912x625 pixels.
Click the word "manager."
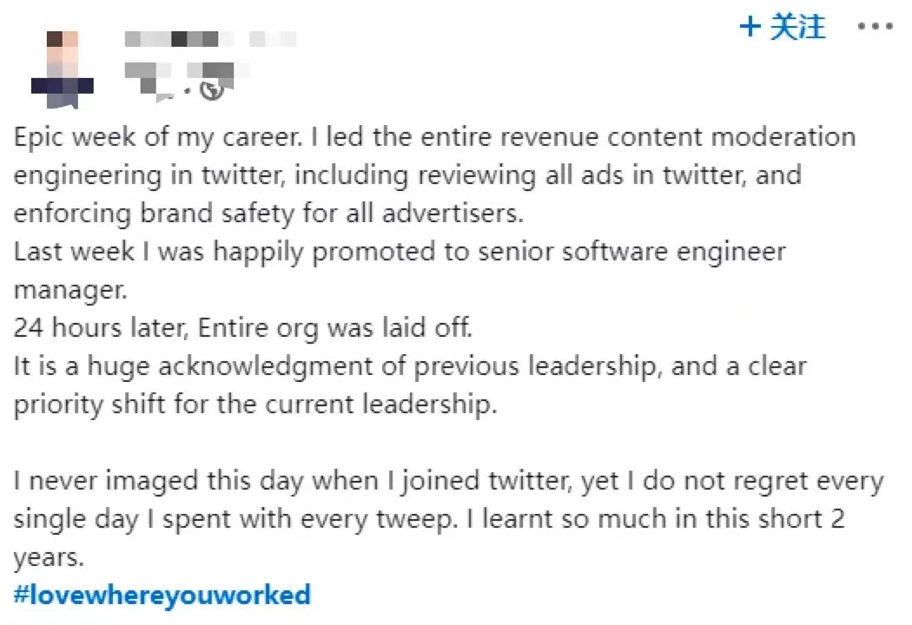(69, 290)
